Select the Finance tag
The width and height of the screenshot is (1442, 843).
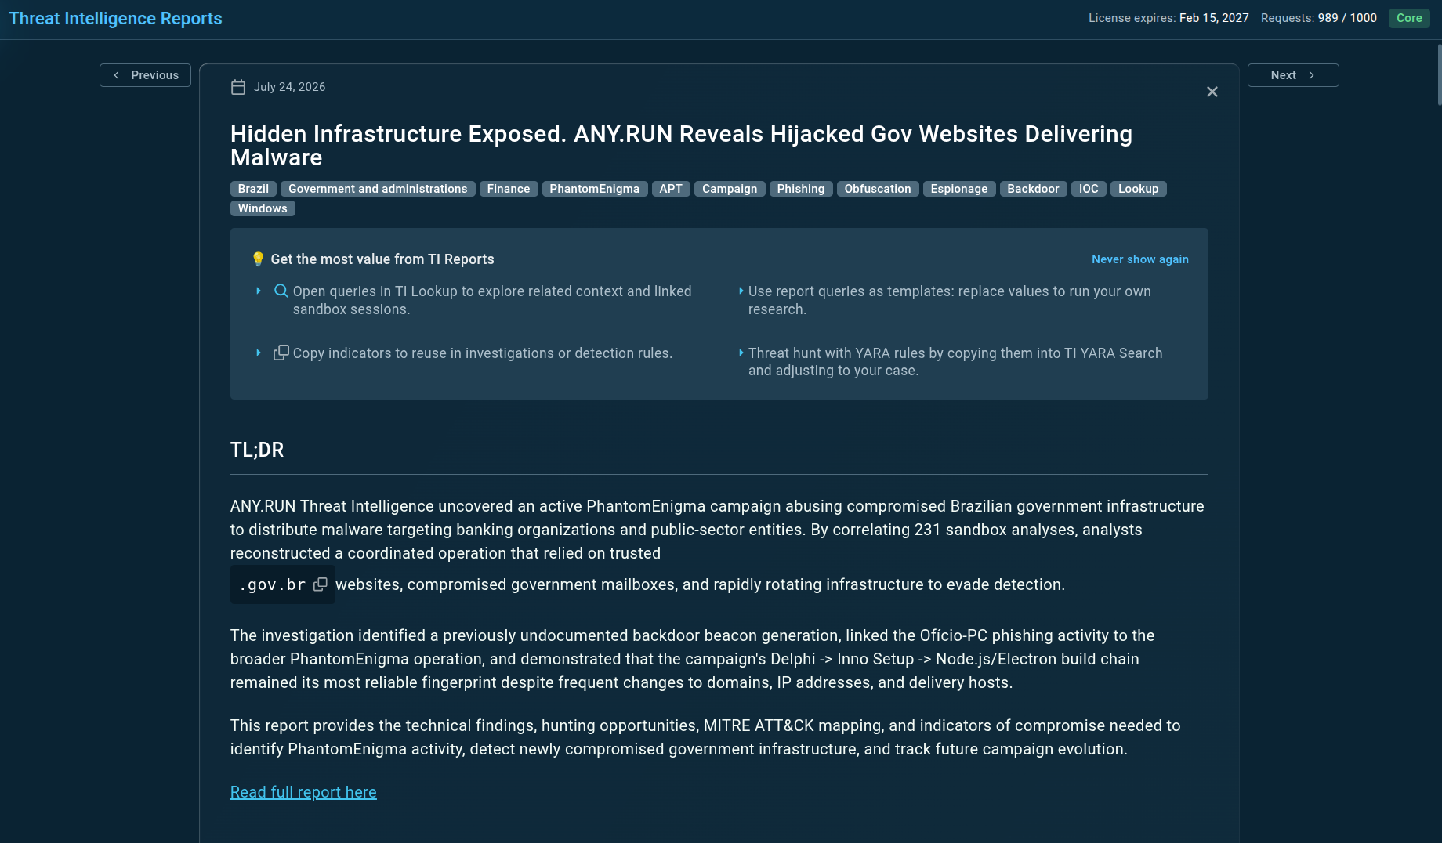point(509,189)
